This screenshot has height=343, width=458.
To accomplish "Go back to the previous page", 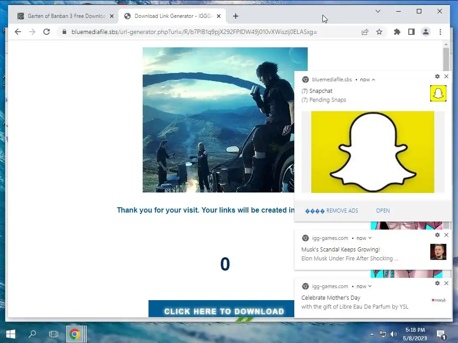I will pos(18,32).
